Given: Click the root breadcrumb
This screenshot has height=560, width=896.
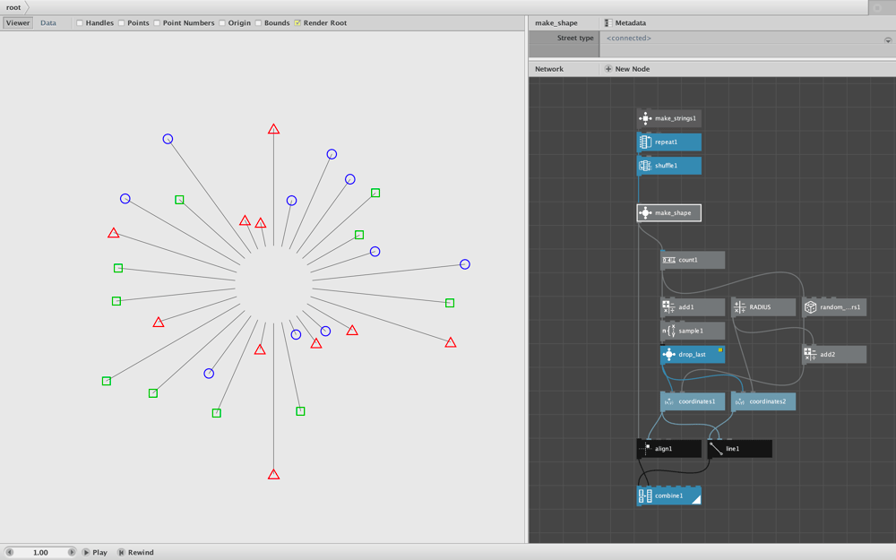Looking at the screenshot, I should coord(13,7).
